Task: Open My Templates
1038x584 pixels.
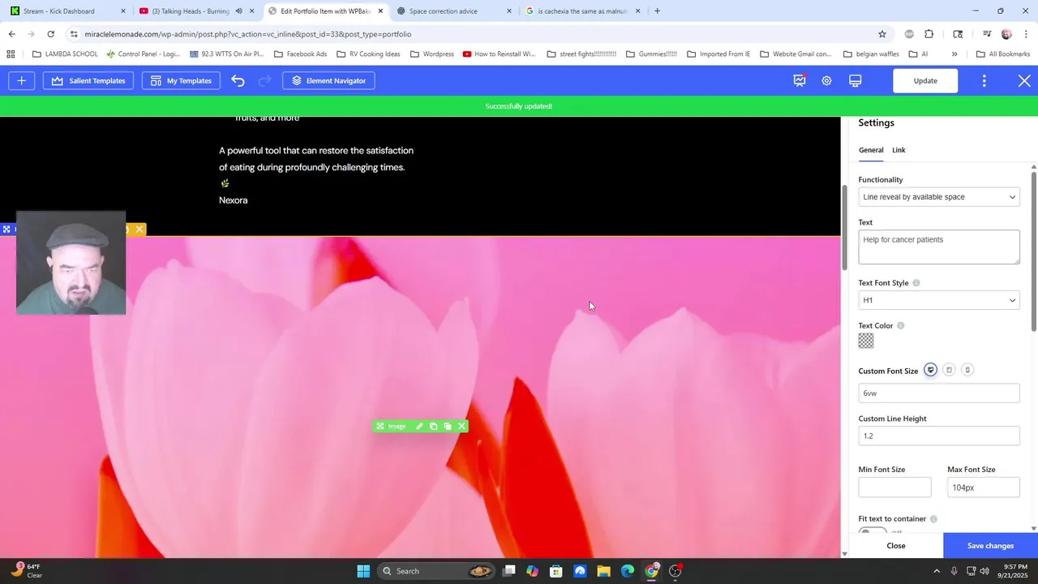Action: point(181,80)
